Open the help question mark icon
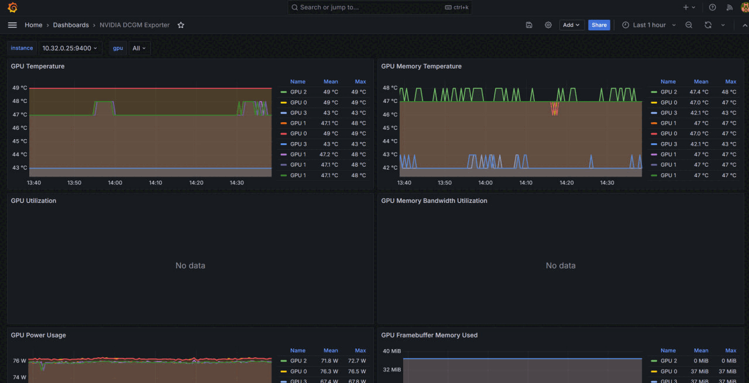 click(x=712, y=8)
